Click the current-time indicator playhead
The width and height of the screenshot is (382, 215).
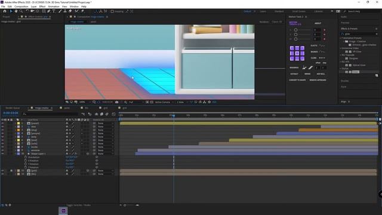[x=174, y=115]
